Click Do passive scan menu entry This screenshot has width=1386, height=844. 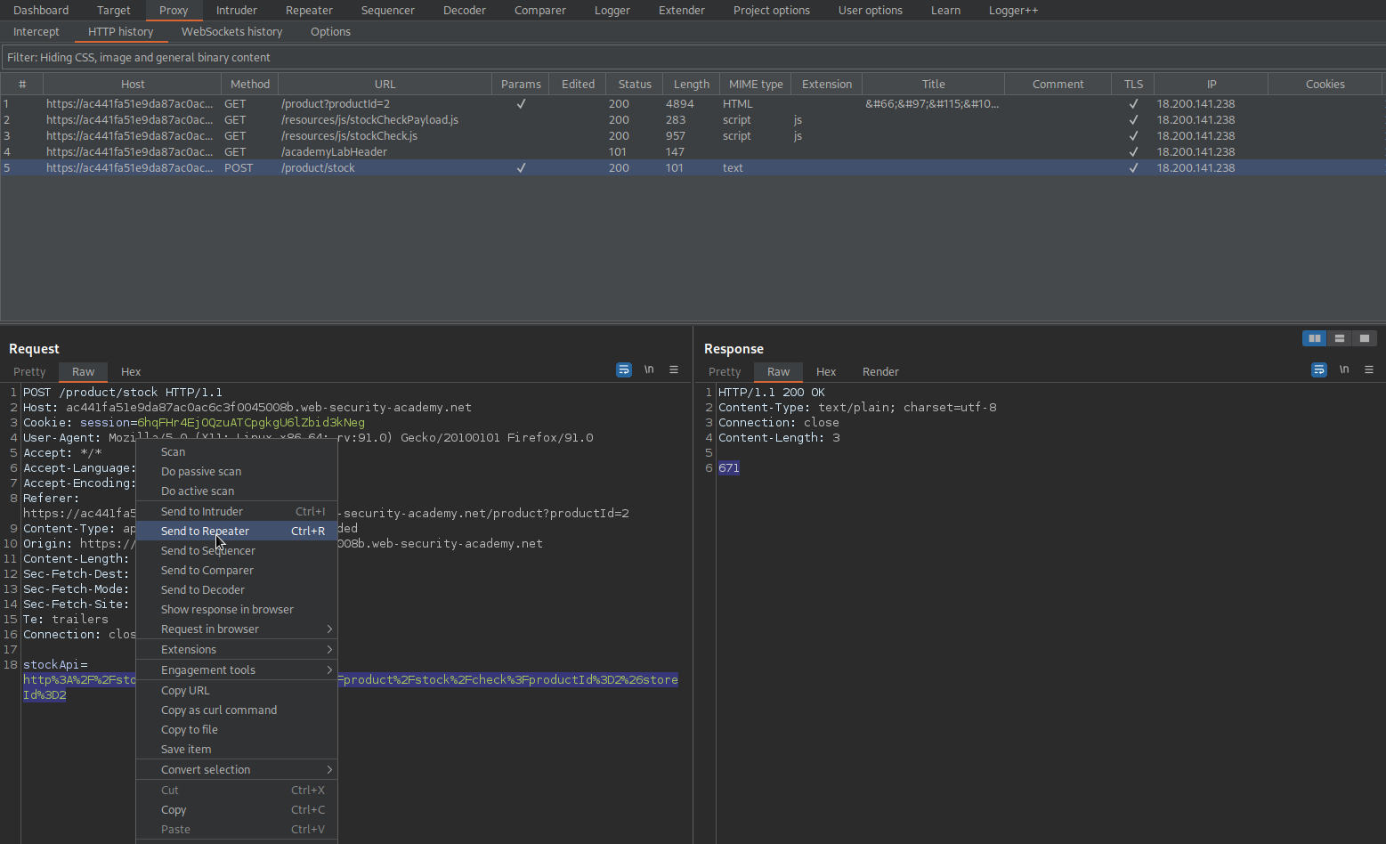[237, 471]
